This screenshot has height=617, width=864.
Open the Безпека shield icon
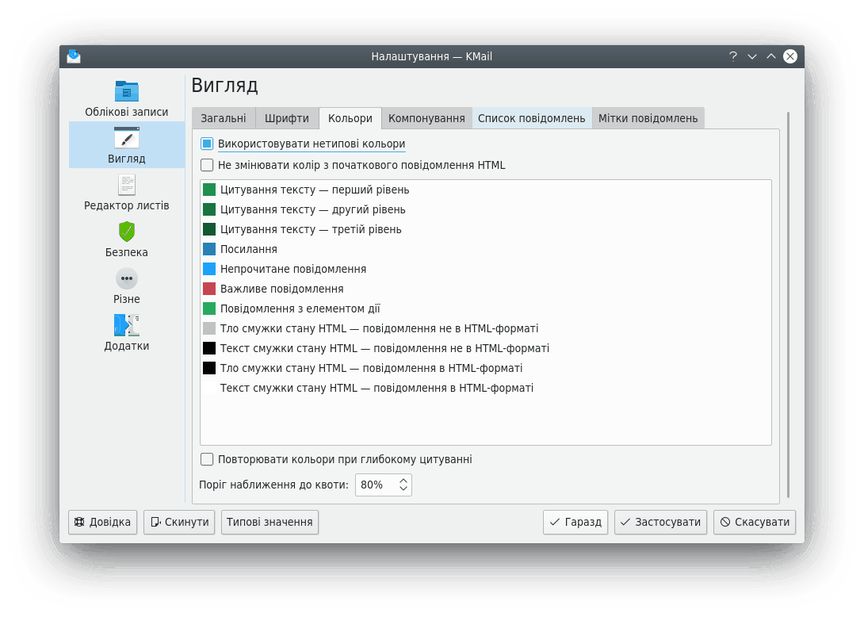pos(127,232)
